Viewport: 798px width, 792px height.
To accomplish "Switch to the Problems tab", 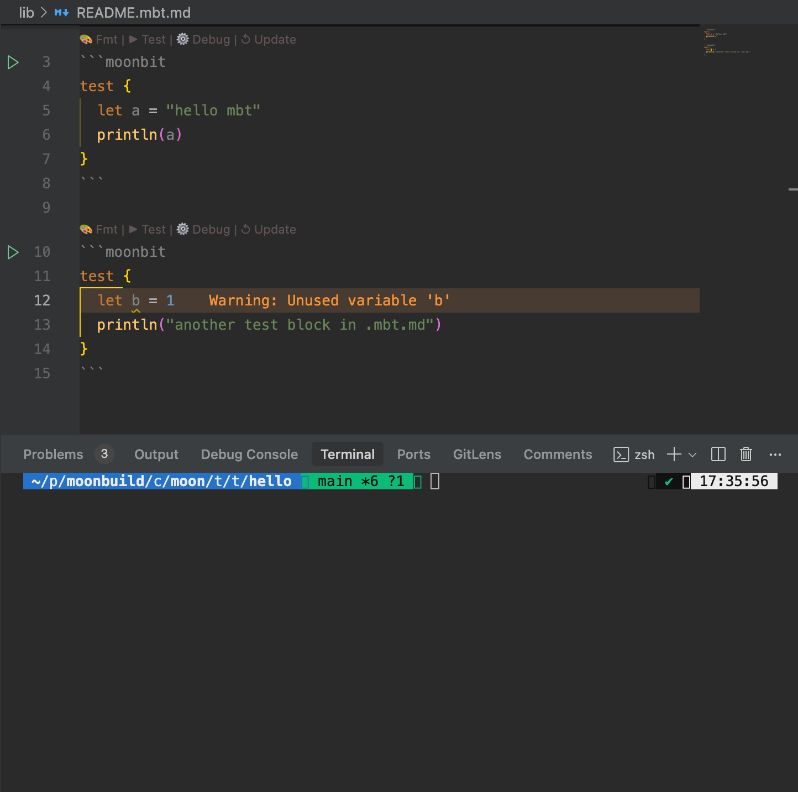I will (53, 455).
